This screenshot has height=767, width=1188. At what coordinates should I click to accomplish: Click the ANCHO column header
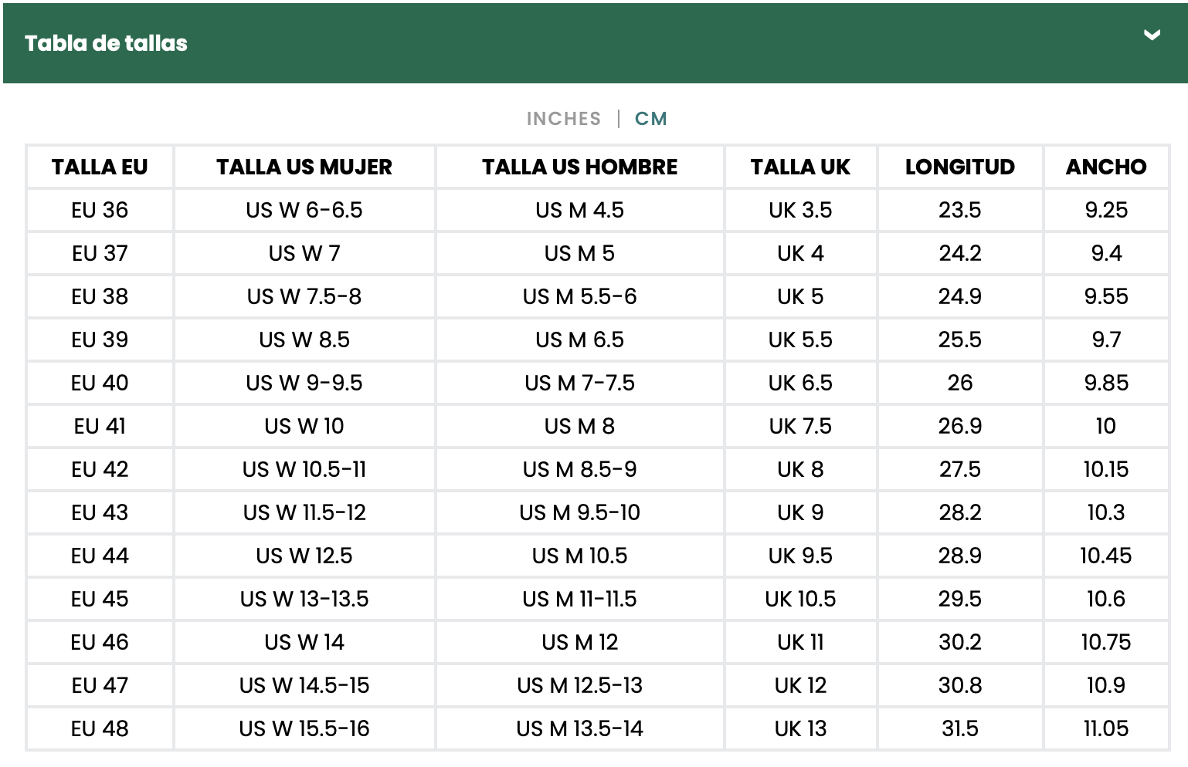[x=1105, y=167]
